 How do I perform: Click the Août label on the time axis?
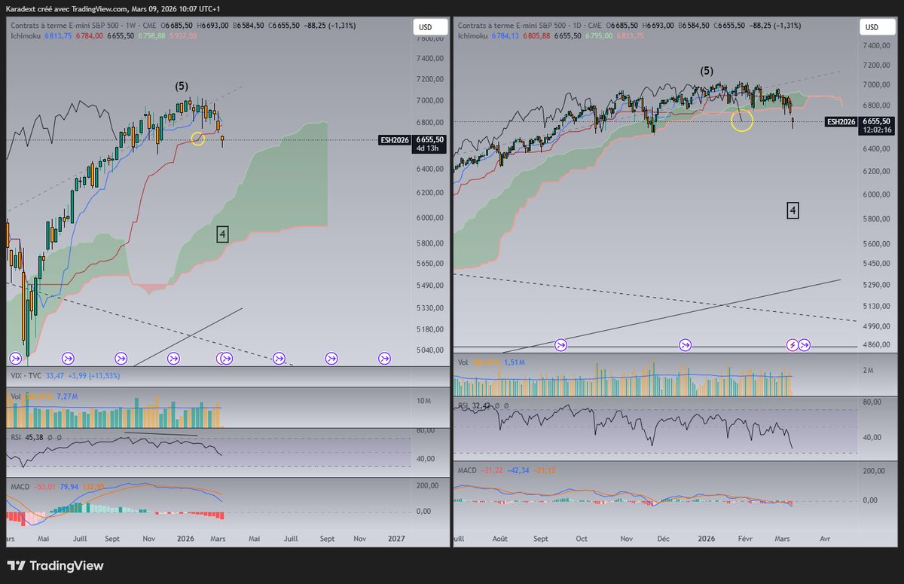coord(500,539)
